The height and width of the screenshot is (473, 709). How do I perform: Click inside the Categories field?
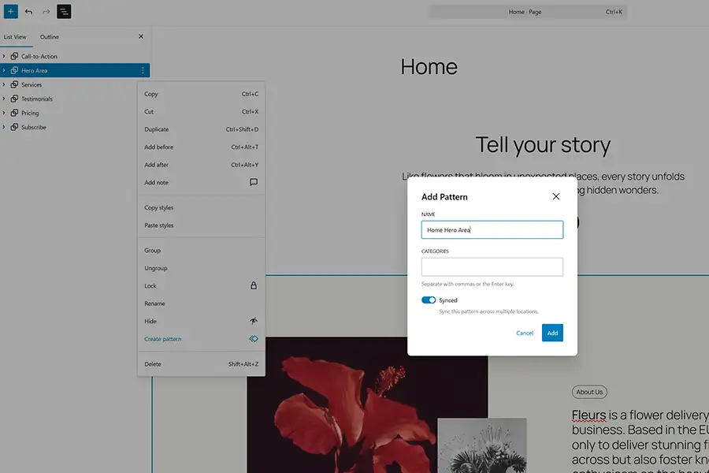click(x=492, y=266)
